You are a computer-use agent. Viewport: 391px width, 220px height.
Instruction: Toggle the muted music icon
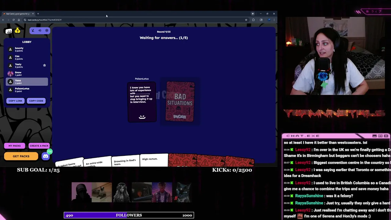tap(33, 31)
